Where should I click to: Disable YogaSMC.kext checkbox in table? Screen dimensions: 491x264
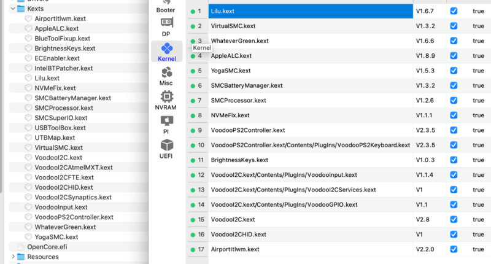click(x=454, y=71)
